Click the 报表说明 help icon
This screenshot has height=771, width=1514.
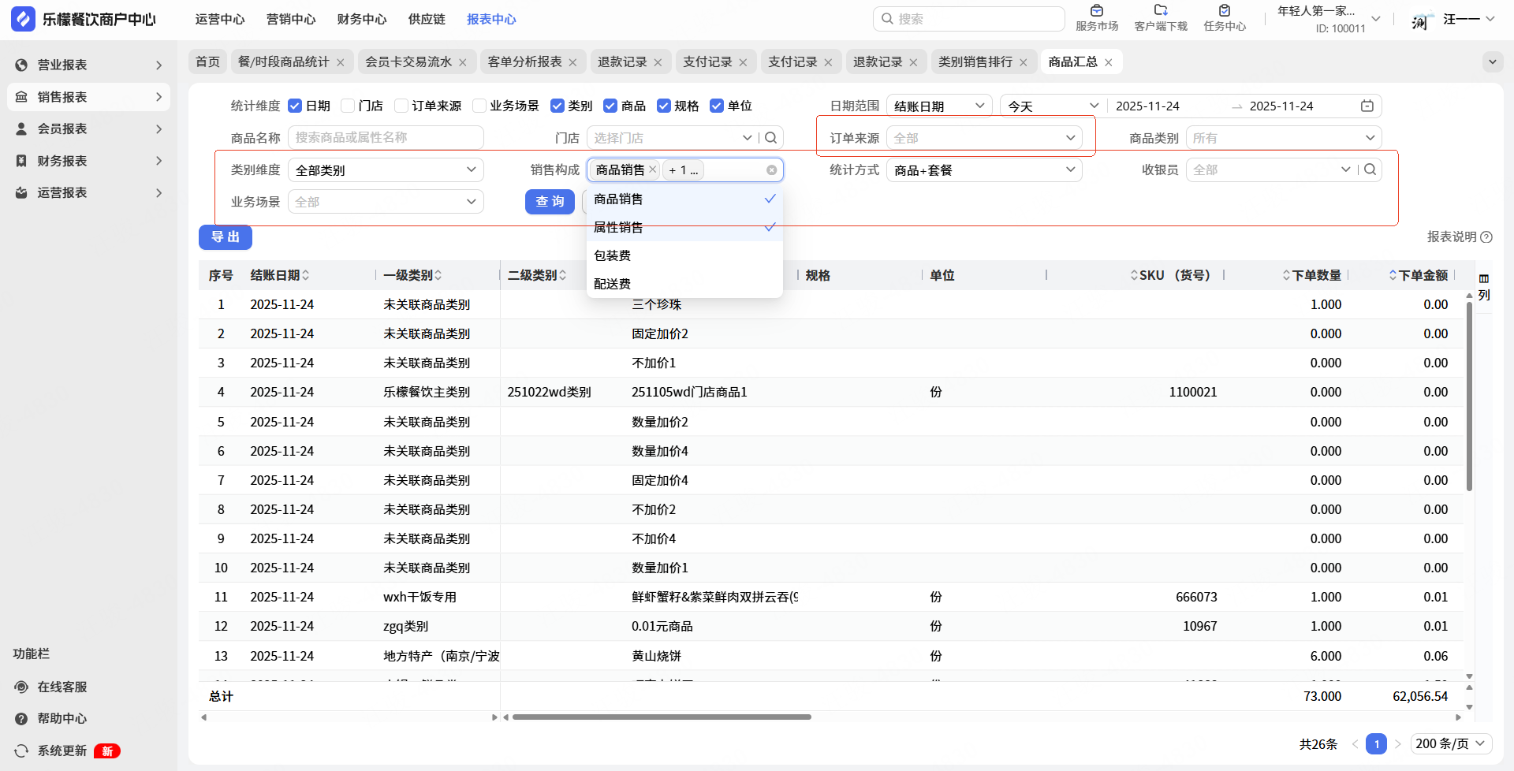click(x=1486, y=237)
